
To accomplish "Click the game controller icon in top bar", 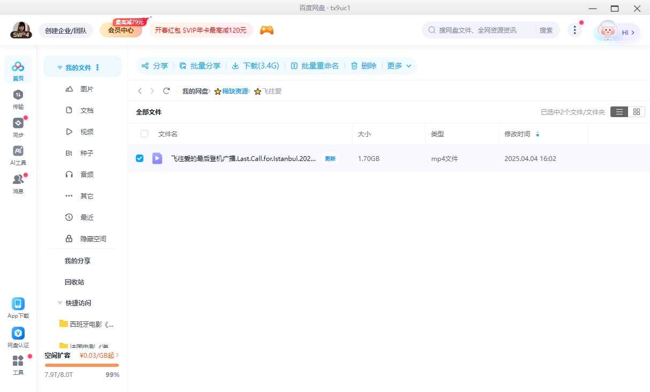I will (266, 30).
